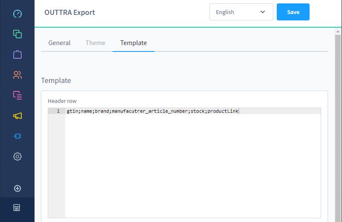This screenshot has width=342, height=222.
Task: Expand the English language dropdown
Action: (x=241, y=12)
